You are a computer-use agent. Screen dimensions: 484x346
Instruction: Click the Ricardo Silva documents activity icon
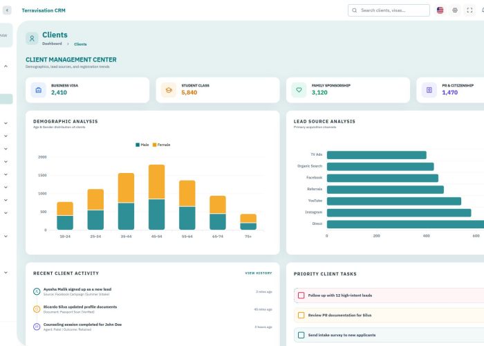37,309
